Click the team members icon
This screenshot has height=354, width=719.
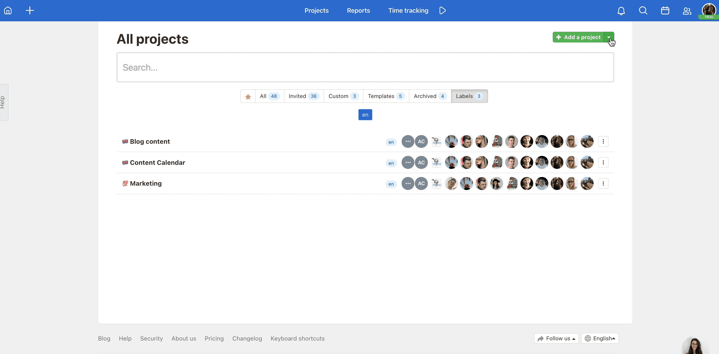tap(687, 11)
